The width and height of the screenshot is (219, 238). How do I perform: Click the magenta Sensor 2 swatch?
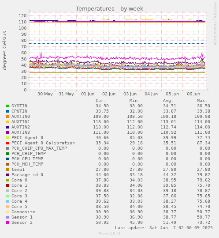(7, 223)
